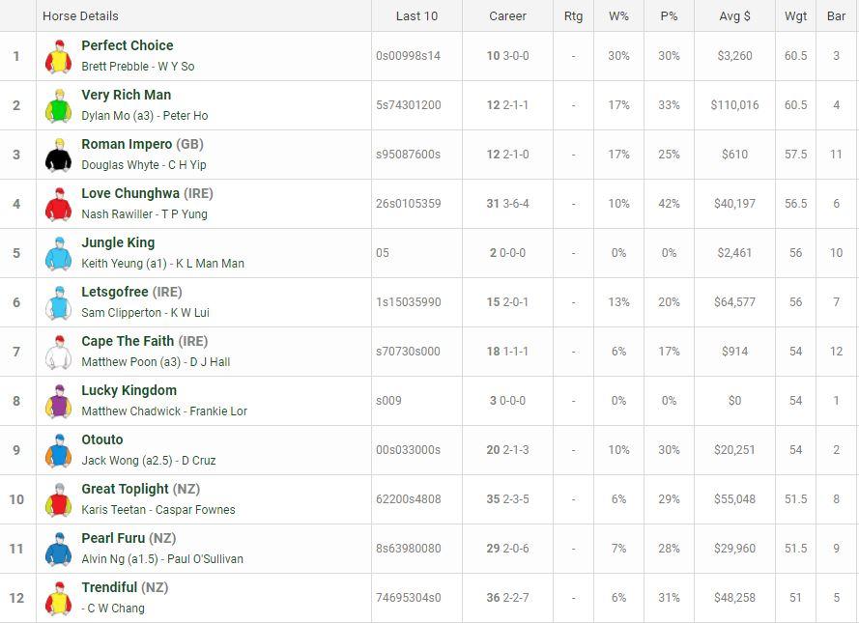Sort by Wgt column header
Image resolution: width=859 pixels, height=623 pixels.
[795, 15]
